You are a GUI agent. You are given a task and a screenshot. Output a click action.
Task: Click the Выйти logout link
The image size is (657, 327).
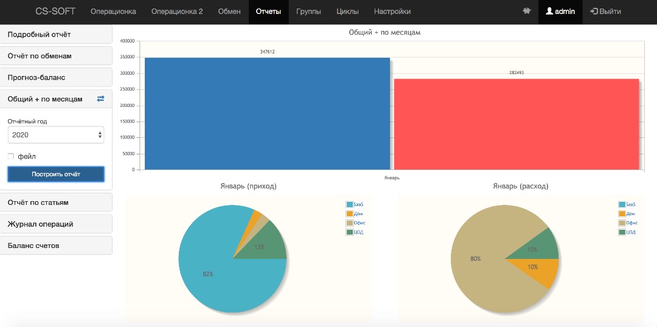click(x=605, y=12)
